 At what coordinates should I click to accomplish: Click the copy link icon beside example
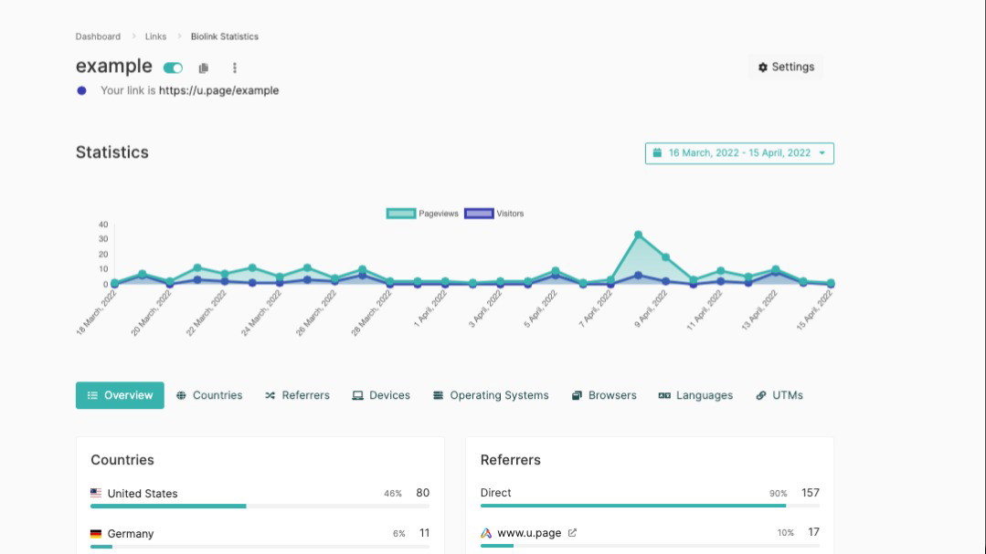(204, 68)
